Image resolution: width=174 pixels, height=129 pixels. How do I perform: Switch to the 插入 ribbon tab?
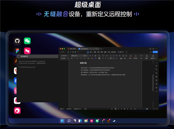[x=91, y=52]
